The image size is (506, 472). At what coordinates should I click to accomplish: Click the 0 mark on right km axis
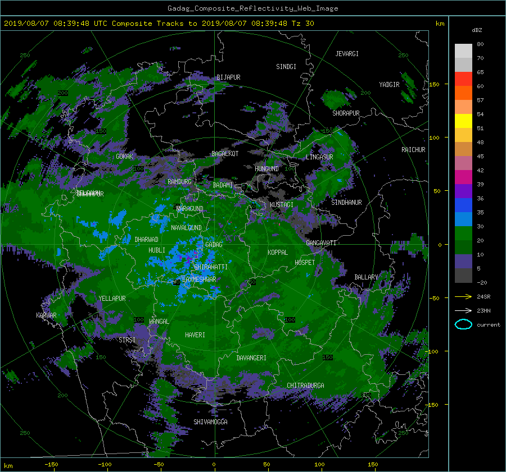coord(440,245)
